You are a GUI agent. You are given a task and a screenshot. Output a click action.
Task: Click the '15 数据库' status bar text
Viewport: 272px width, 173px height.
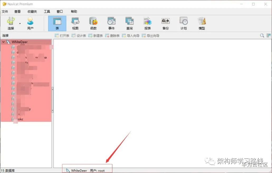[8, 171]
